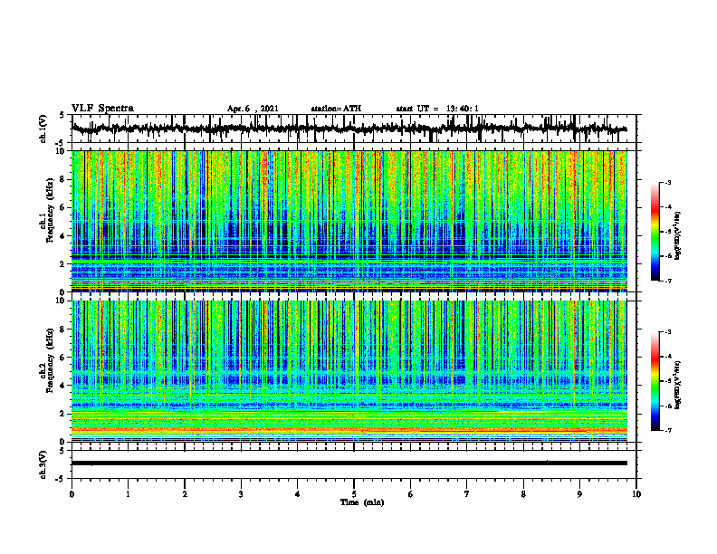Click the time axis tick label "7"
717x554 pixels.
[467, 494]
